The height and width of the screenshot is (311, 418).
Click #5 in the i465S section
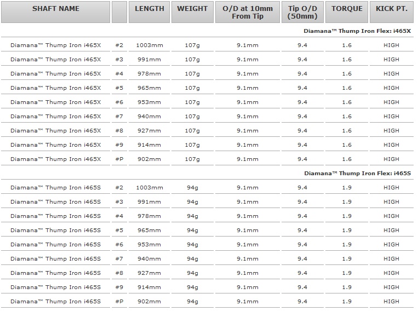(x=119, y=231)
